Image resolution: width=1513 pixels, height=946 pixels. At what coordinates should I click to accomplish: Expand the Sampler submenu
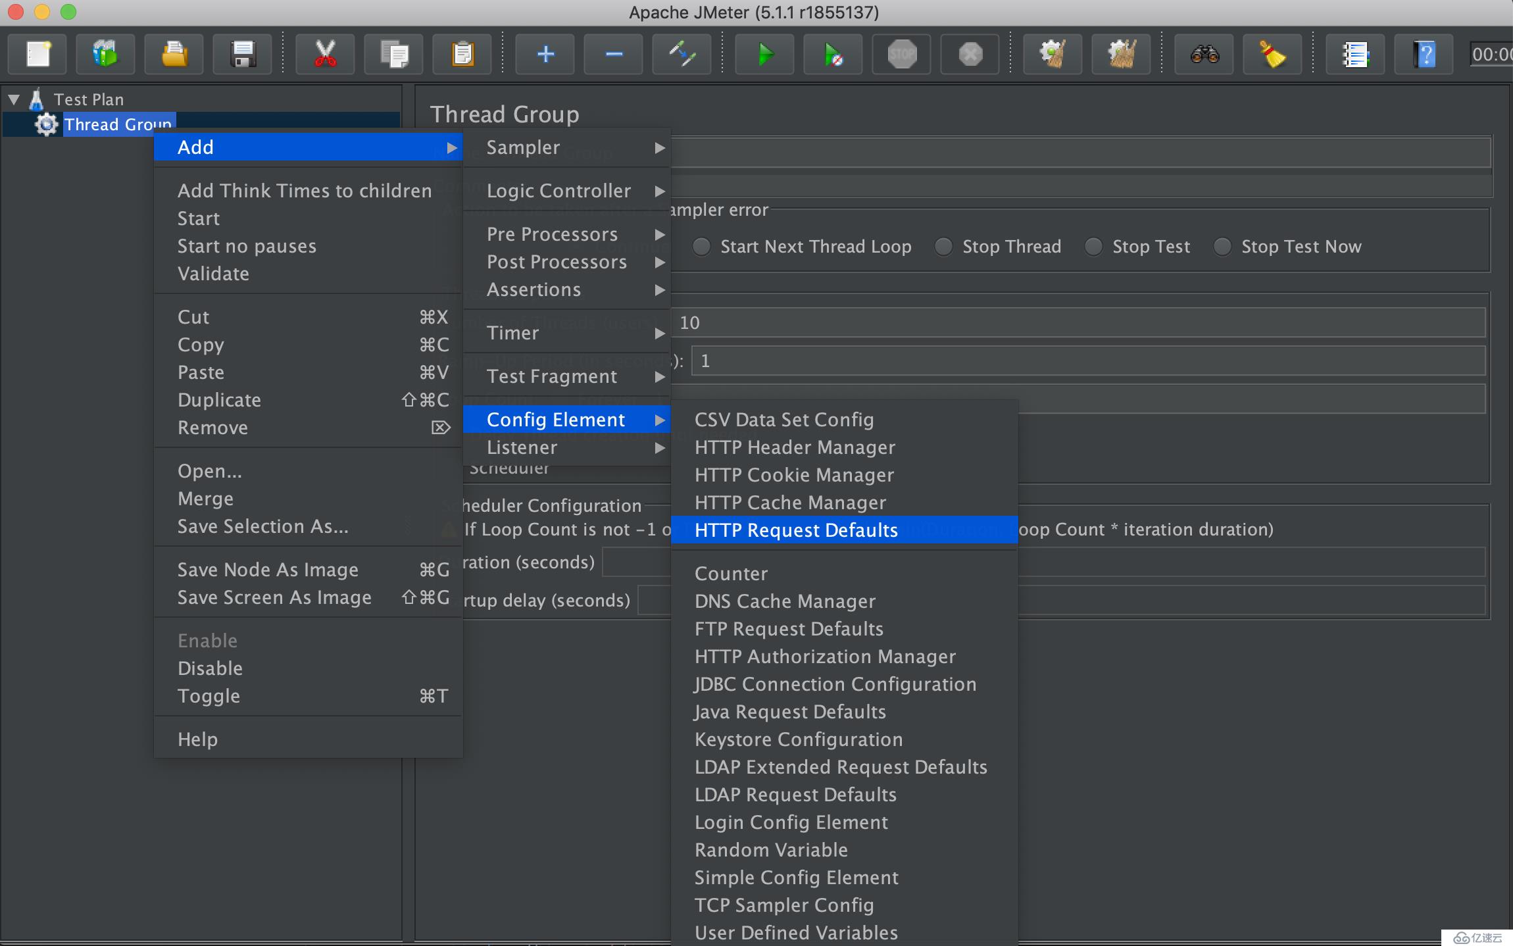(567, 147)
